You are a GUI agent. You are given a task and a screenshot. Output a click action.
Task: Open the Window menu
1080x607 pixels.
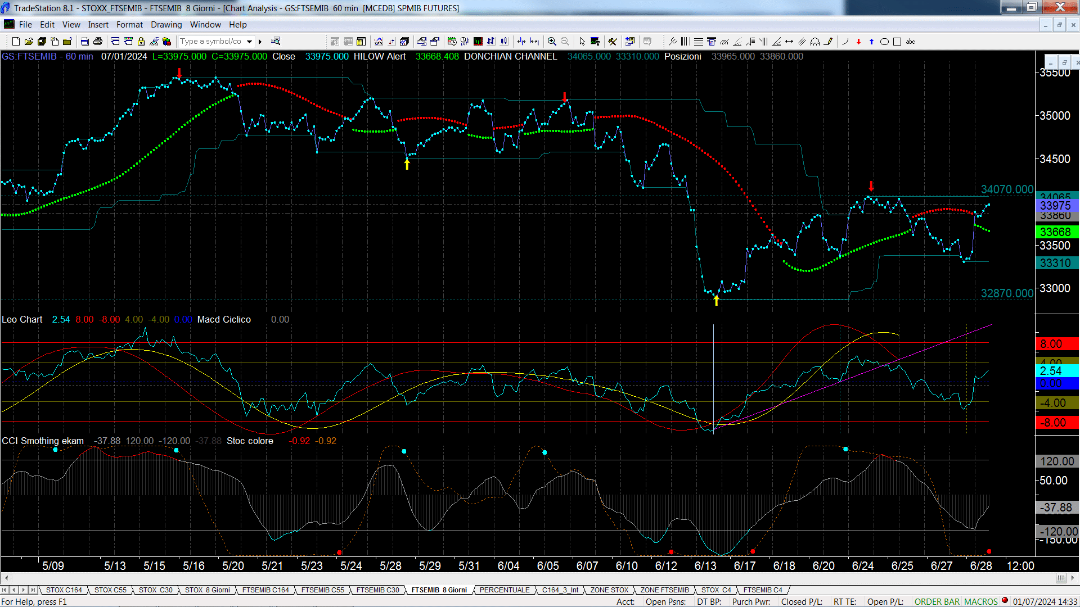tap(205, 25)
